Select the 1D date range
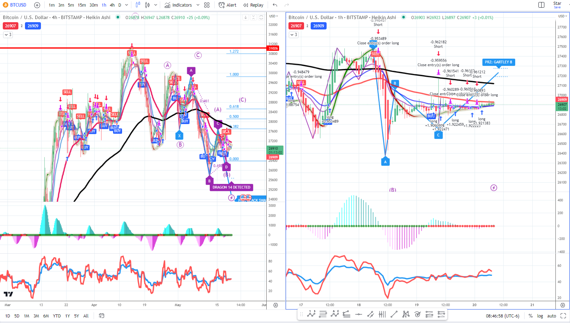Screen dimensions: 570x323 click(x=8, y=316)
